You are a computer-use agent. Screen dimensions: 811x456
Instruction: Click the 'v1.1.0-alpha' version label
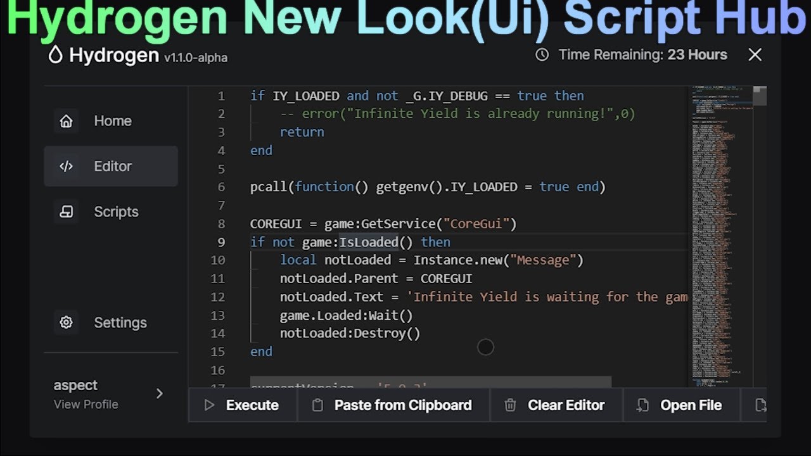[x=196, y=58]
